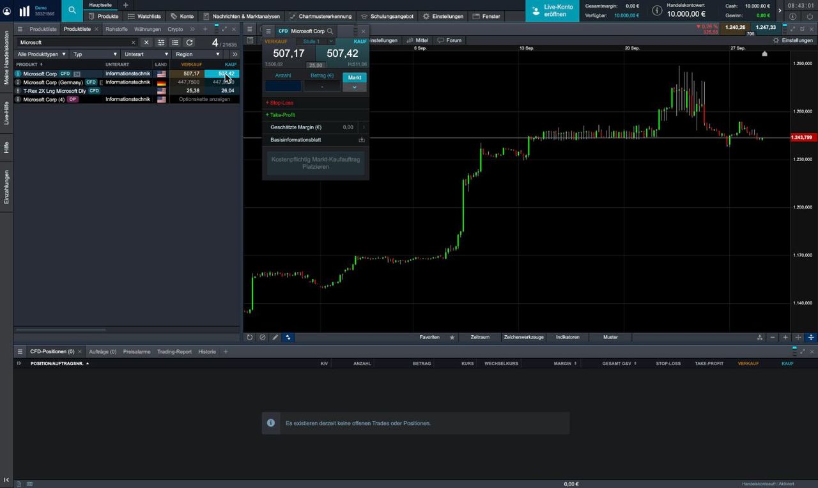Click the Anzahl quantity input field
This screenshot has height=488, width=818.
coord(283,86)
